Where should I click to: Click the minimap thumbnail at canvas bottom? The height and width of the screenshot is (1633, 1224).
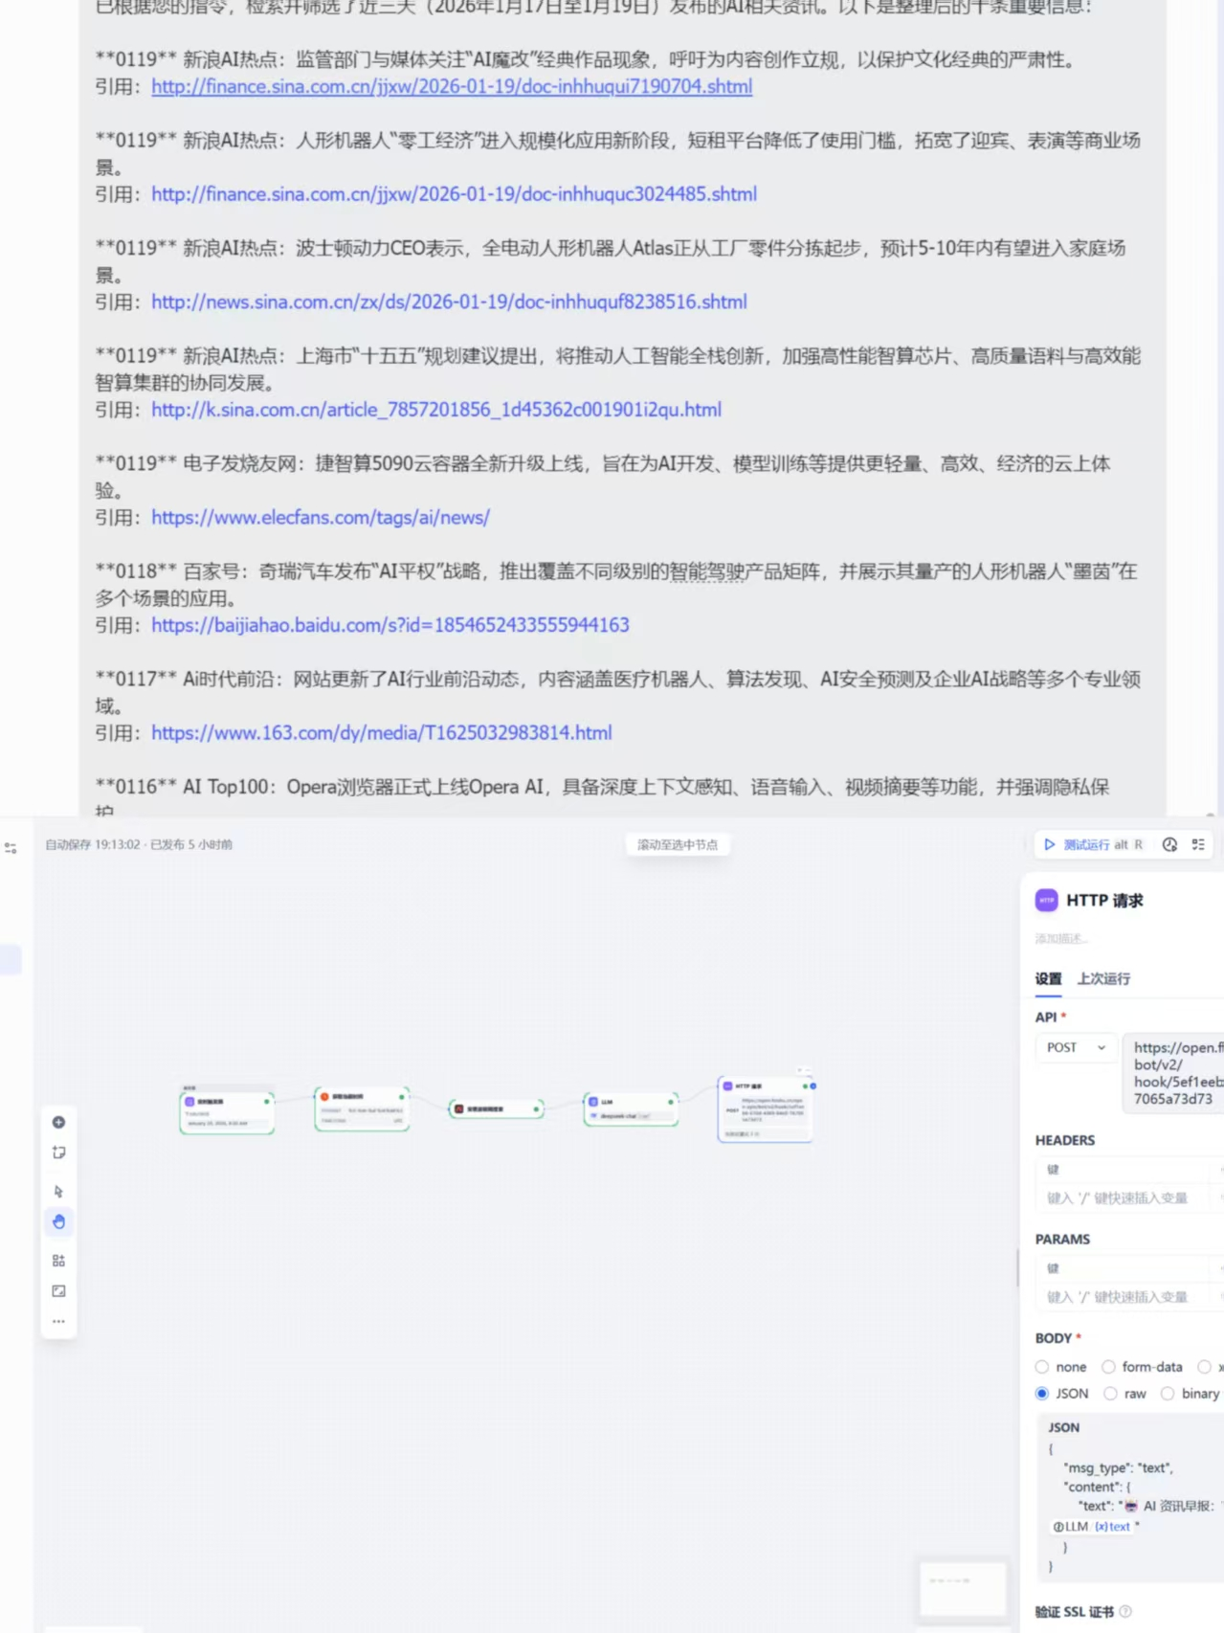click(963, 1589)
